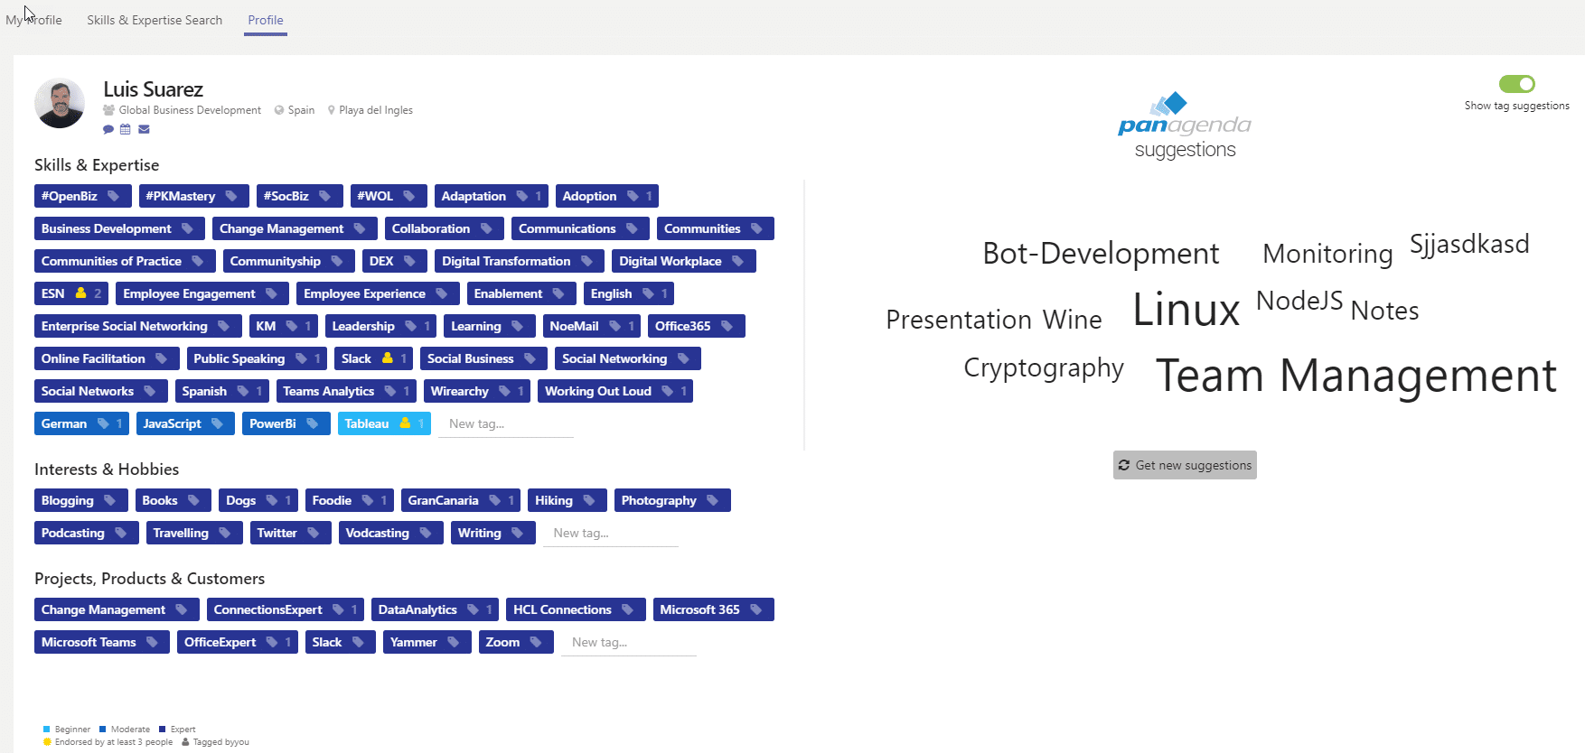
Task: Click the New tag field under Skills & Expertise
Action: [505, 424]
